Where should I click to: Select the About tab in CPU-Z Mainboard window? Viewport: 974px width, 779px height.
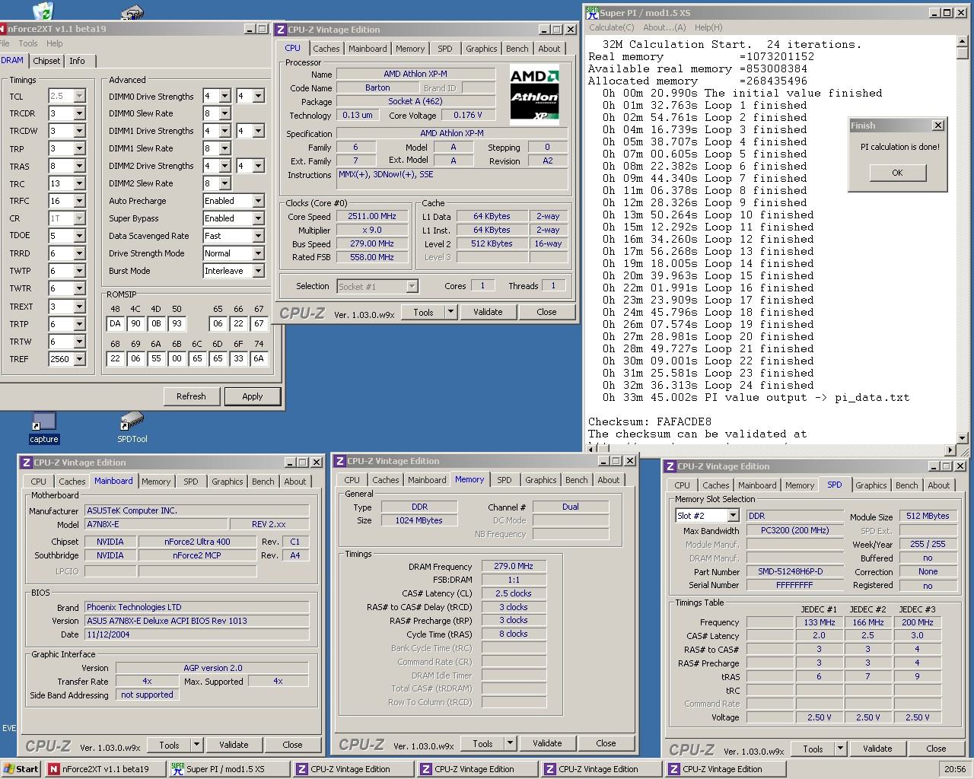point(295,482)
